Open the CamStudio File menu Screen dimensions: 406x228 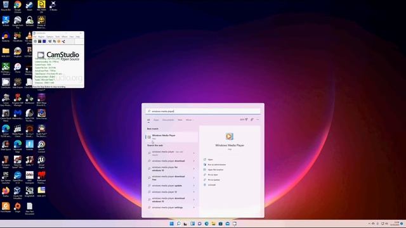pos(35,37)
